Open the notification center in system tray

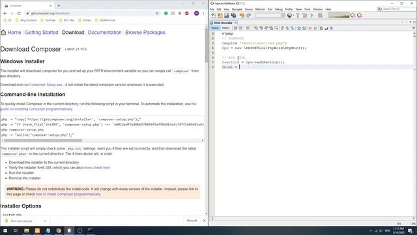[x=410, y=230]
